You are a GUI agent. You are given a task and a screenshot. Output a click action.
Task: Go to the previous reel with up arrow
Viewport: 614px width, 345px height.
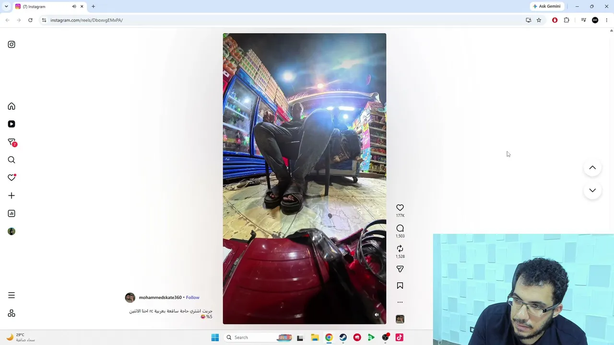click(592, 168)
